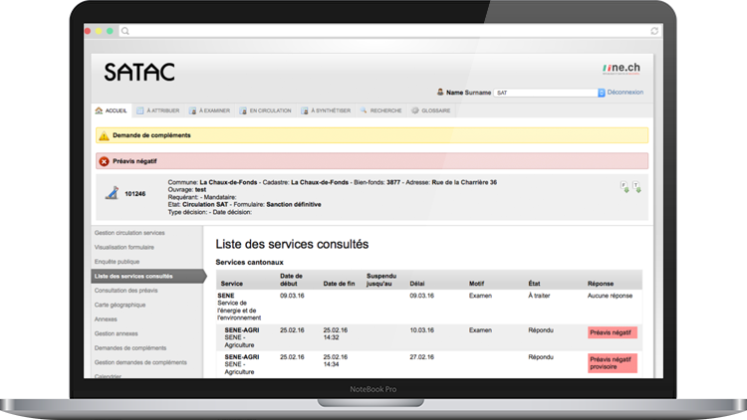
Task: Click the user icon beside Name Surname
Action: point(440,92)
